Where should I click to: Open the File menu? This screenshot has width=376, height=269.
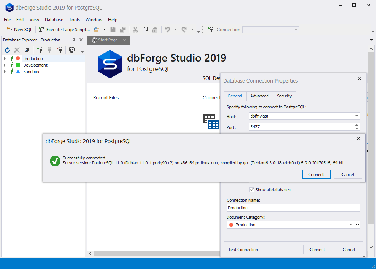(x=7, y=20)
